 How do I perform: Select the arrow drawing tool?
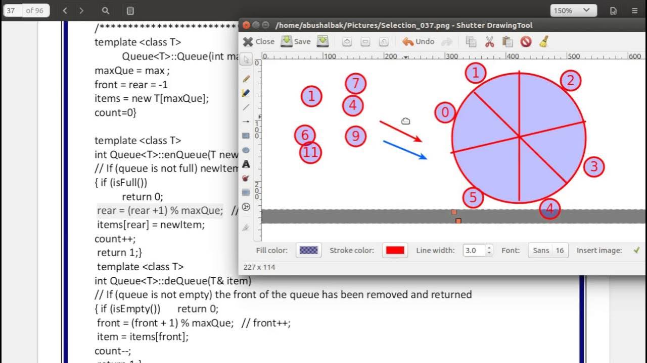click(x=246, y=122)
